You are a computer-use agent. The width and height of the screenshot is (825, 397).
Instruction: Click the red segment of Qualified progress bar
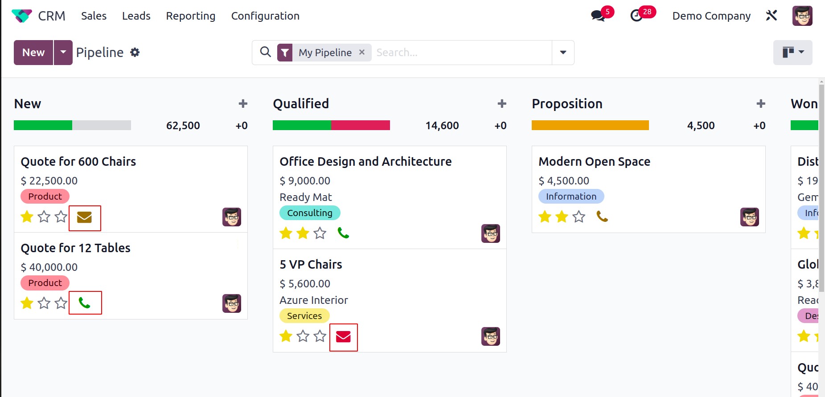[x=361, y=125]
